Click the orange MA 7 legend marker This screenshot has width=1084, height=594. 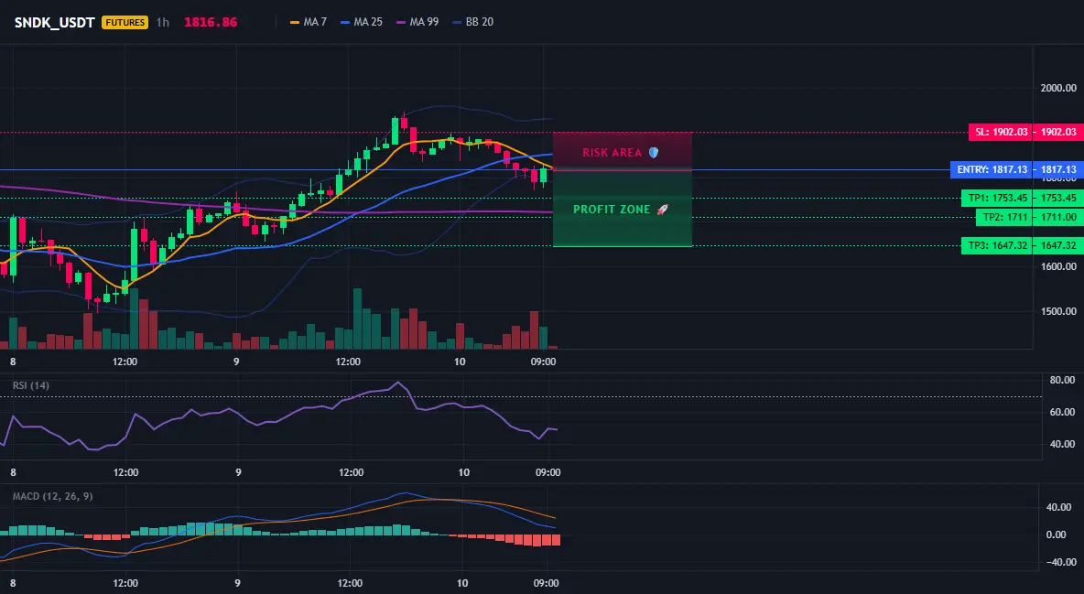(x=295, y=22)
